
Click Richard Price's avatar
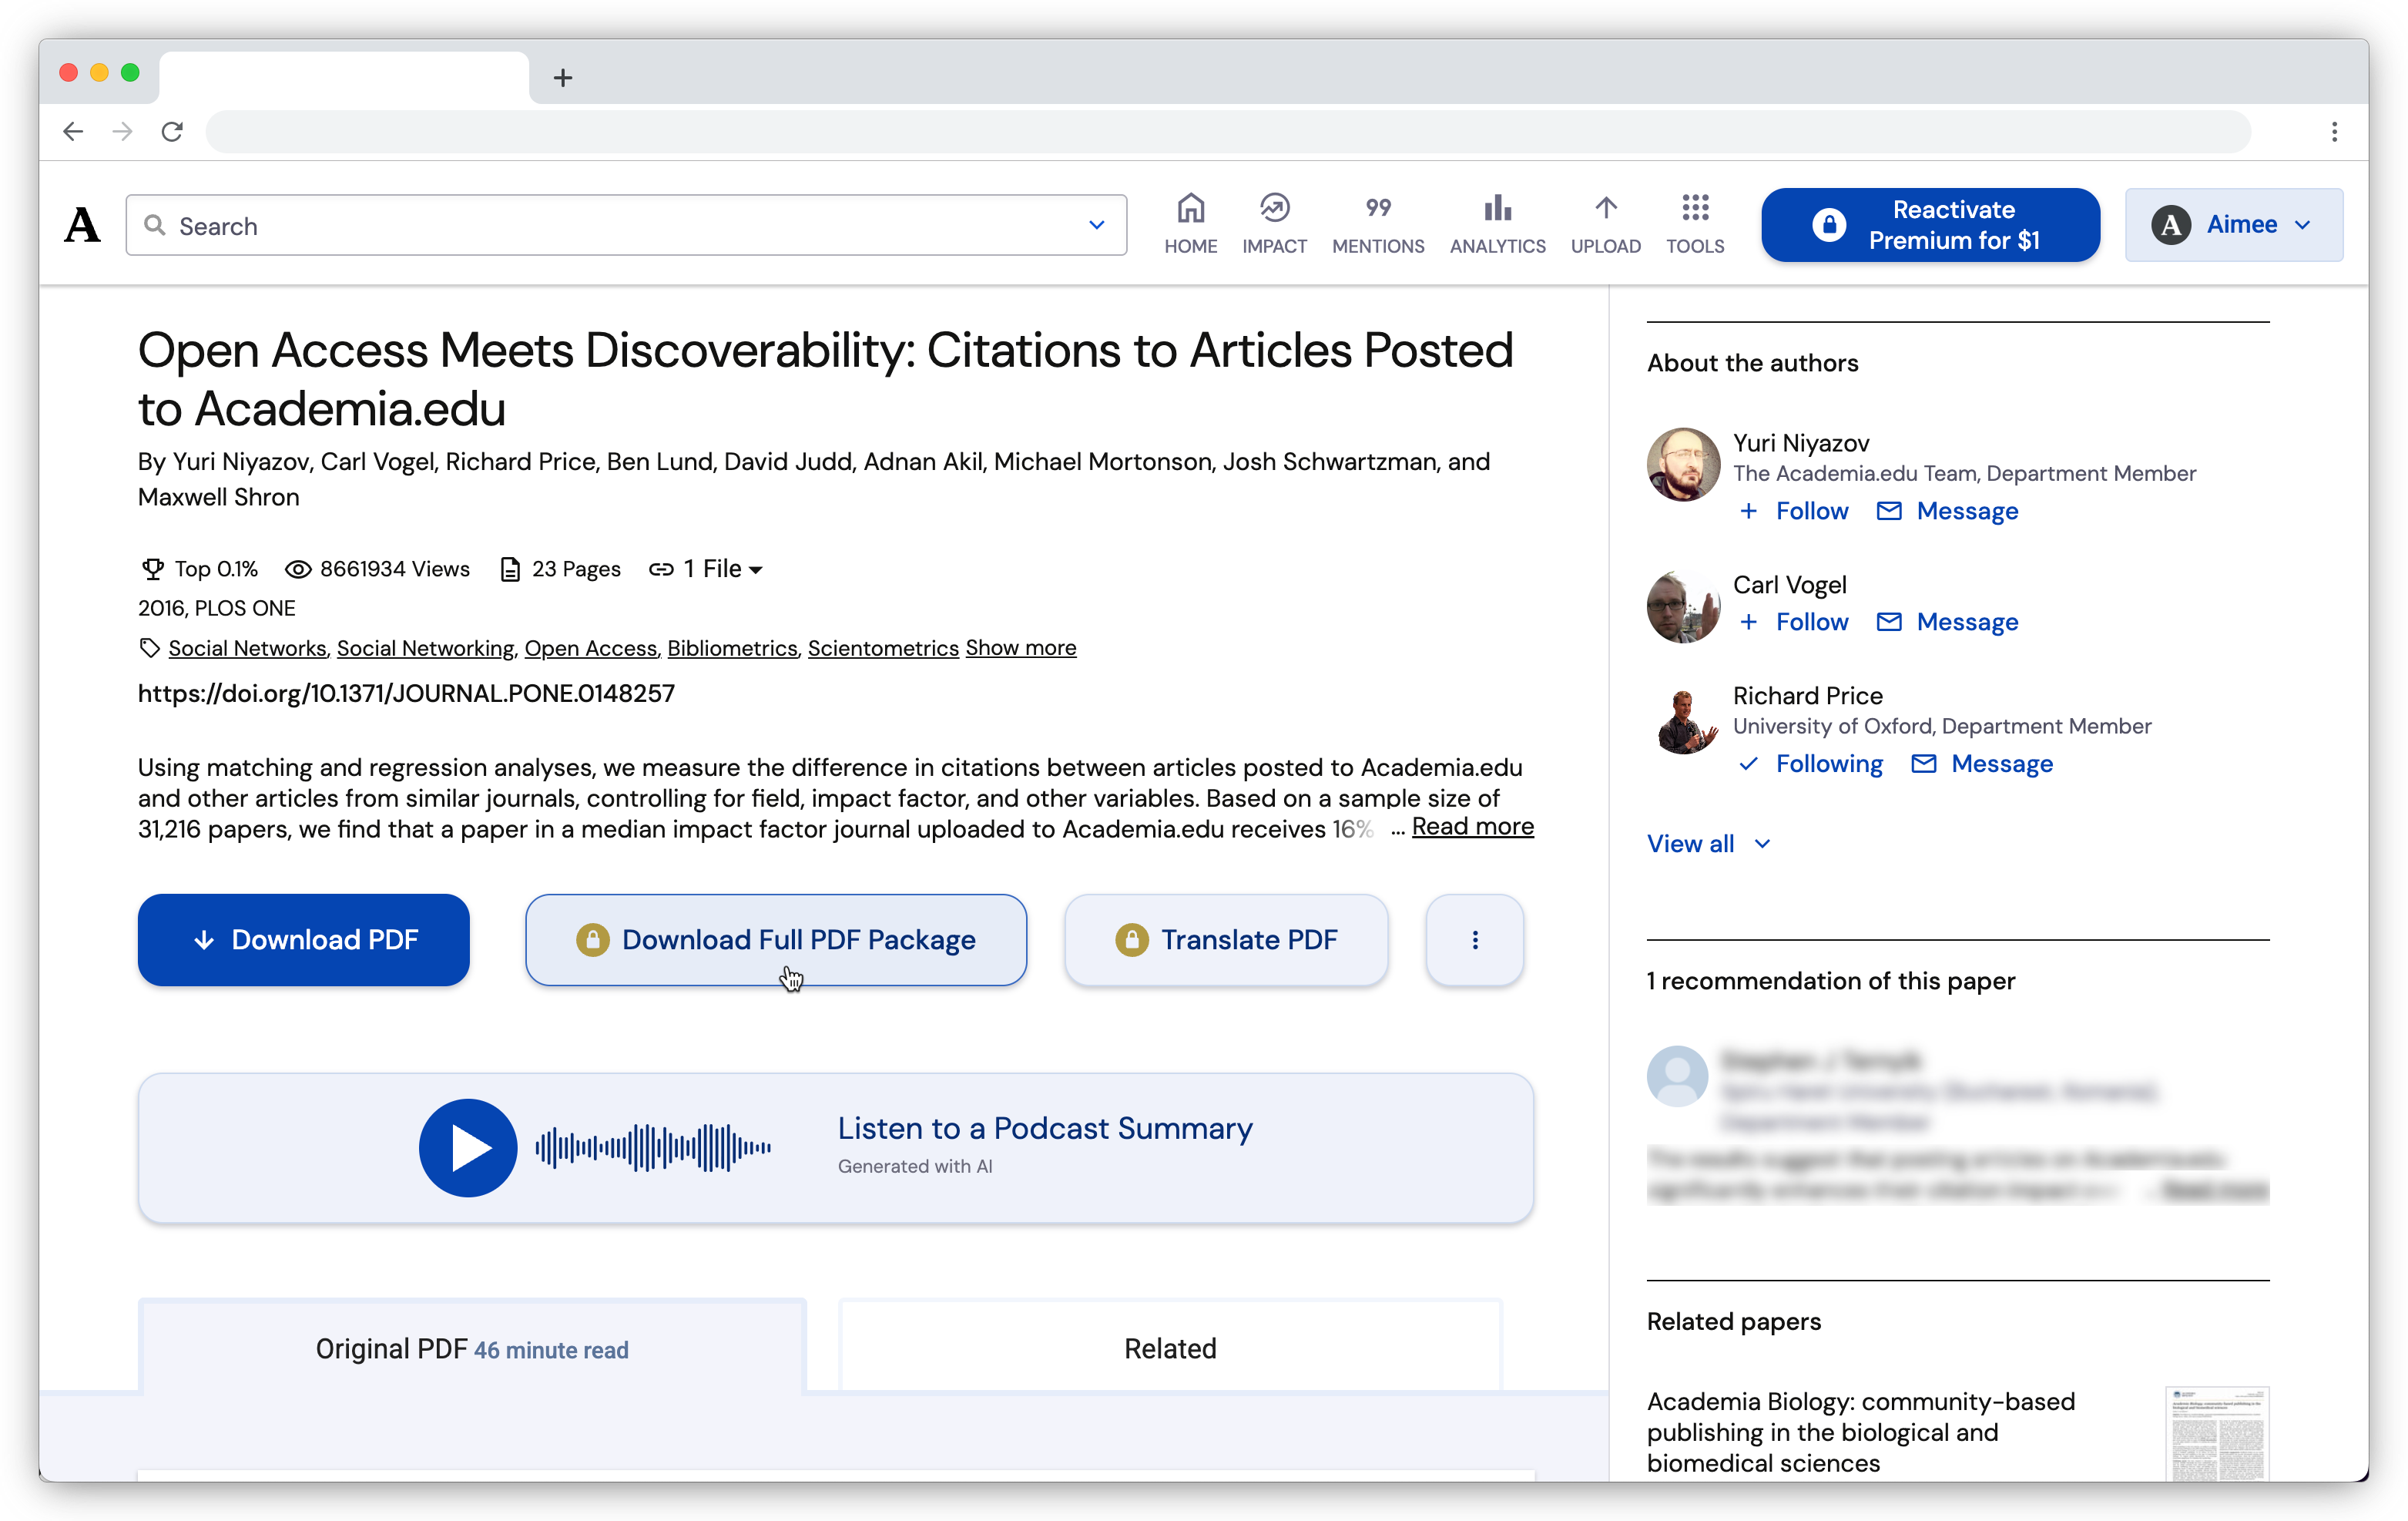pyautogui.click(x=1683, y=718)
